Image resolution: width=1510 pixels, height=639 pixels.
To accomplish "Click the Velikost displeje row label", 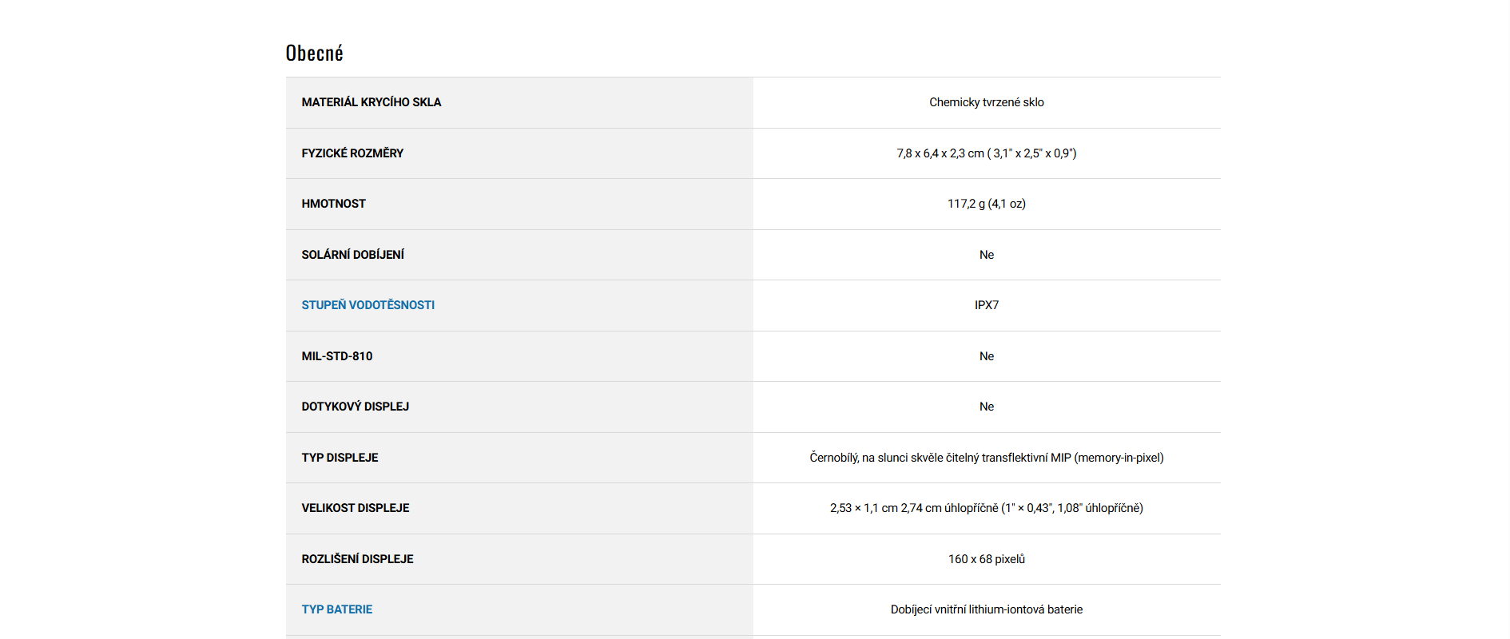I will [x=355, y=508].
